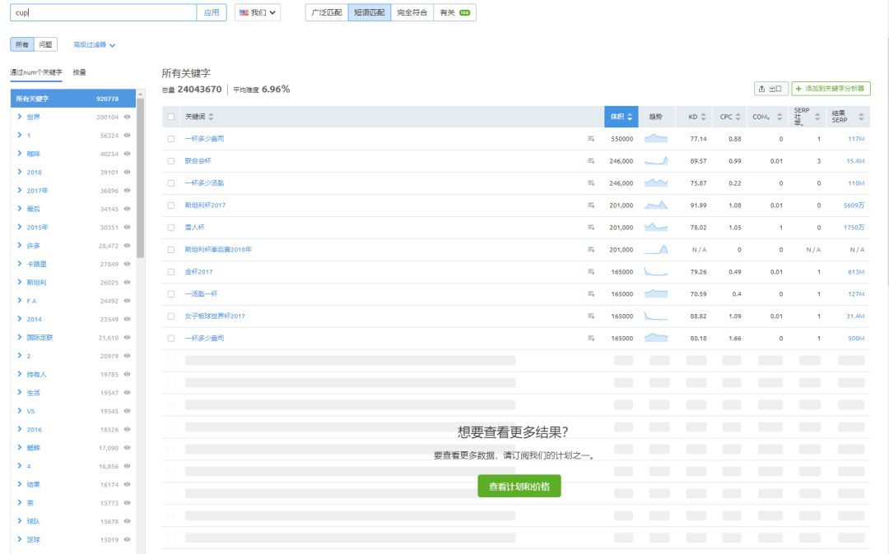
Task: Select the 问题 questions tab
Action: [x=46, y=44]
